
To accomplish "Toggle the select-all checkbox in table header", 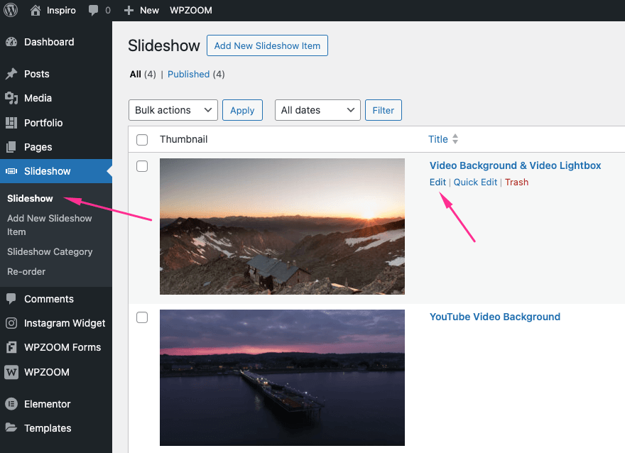I will tap(142, 140).
